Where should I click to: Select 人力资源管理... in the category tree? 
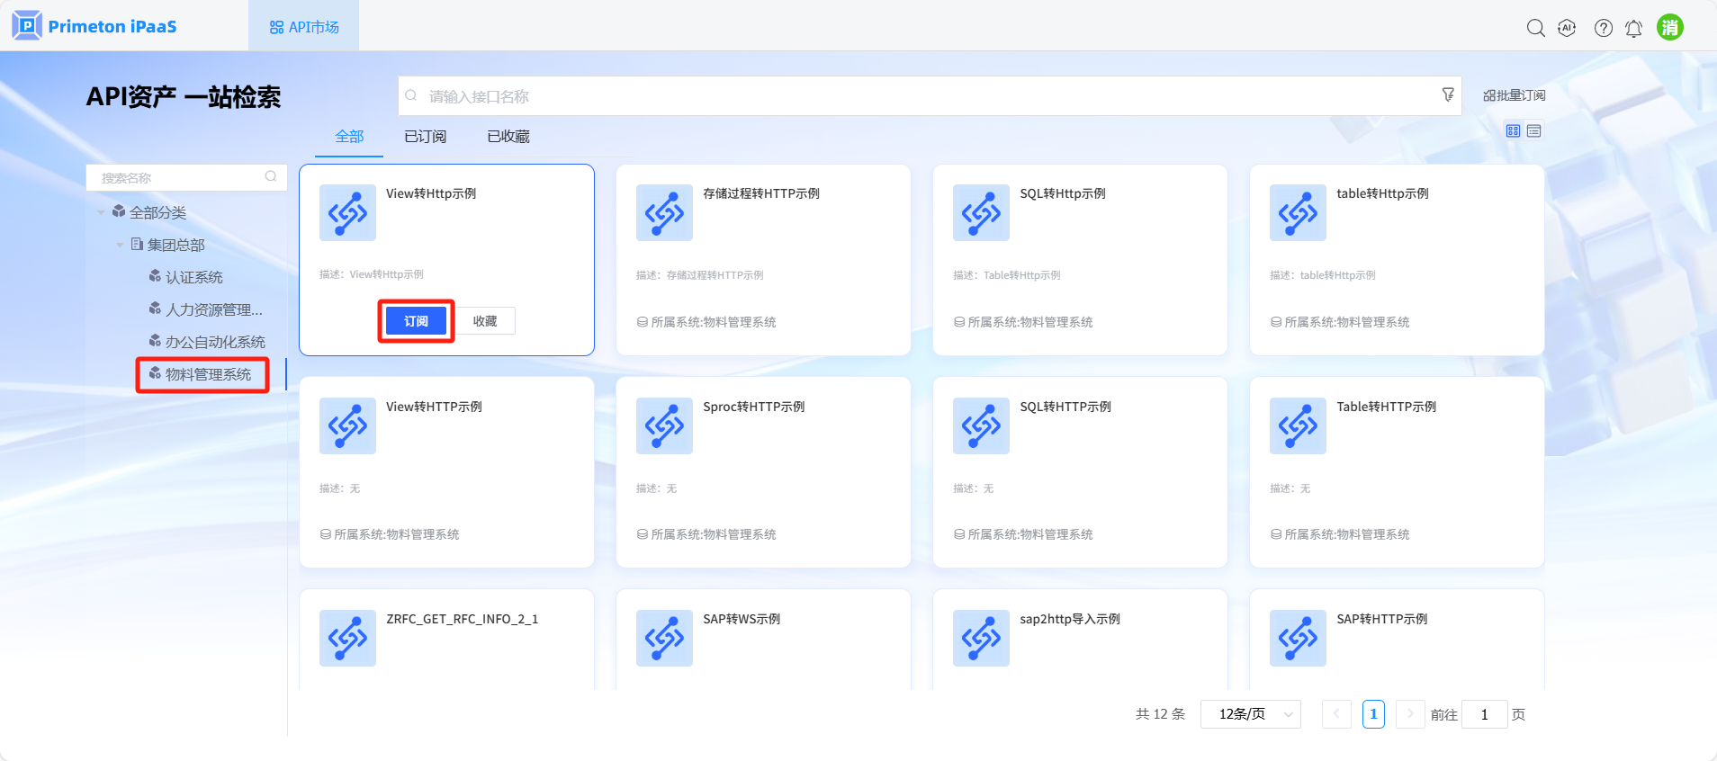(214, 309)
